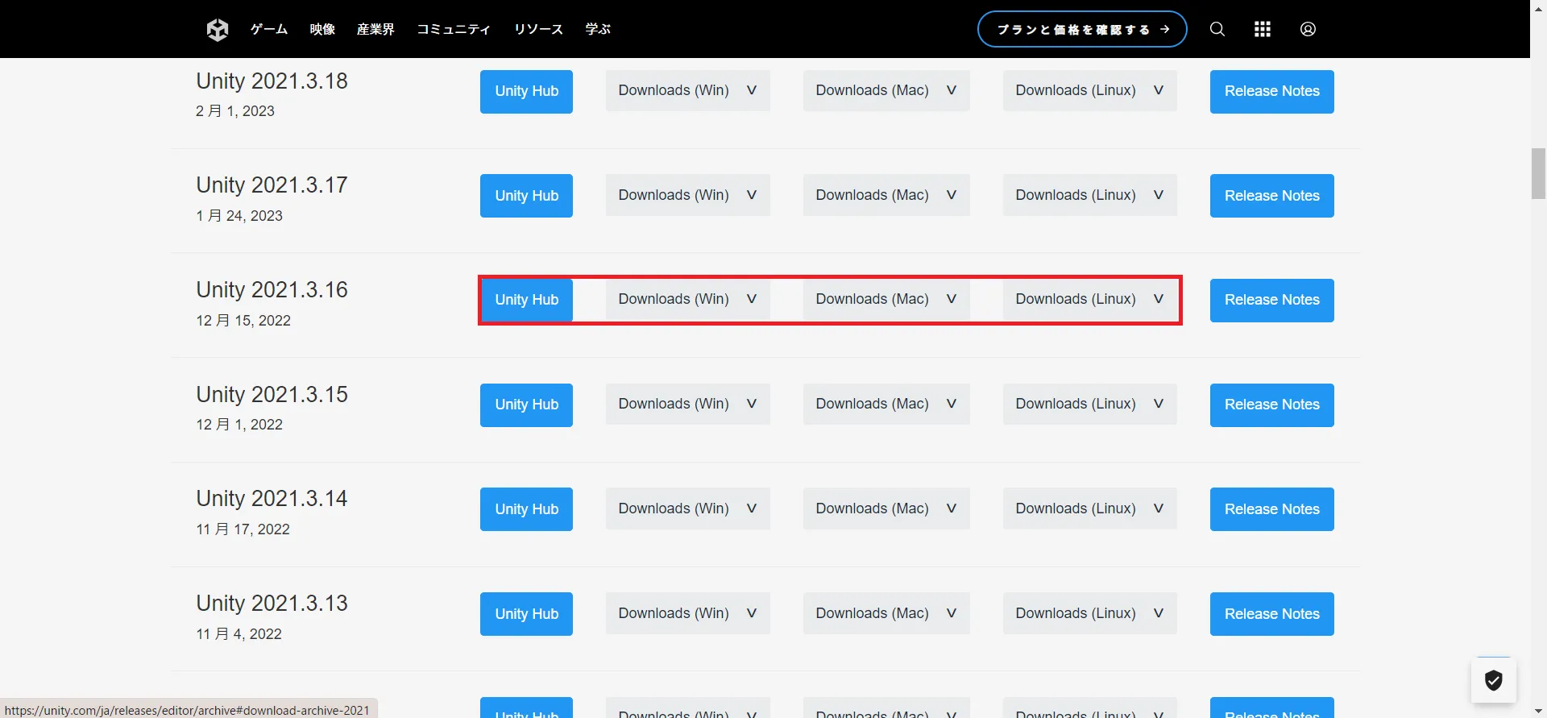Viewport: 1547px width, 718px height.
Task: Open the search icon in header
Action: pos(1217,29)
